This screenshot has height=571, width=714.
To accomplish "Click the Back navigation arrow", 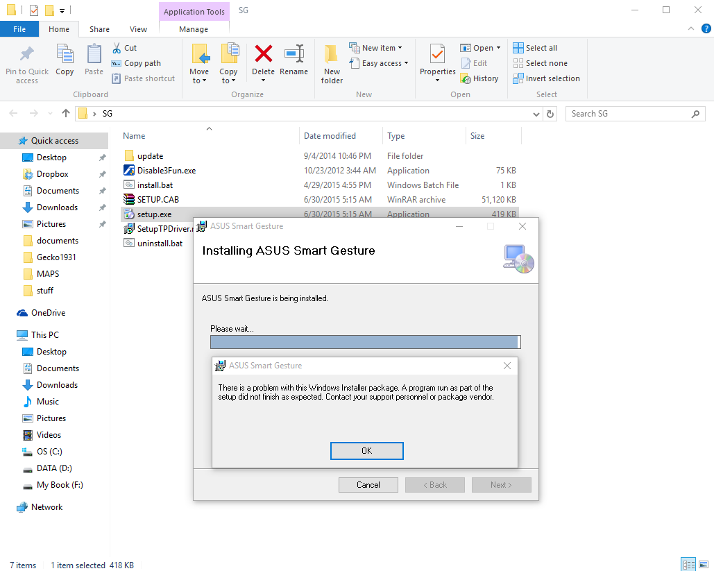I will coord(13,113).
